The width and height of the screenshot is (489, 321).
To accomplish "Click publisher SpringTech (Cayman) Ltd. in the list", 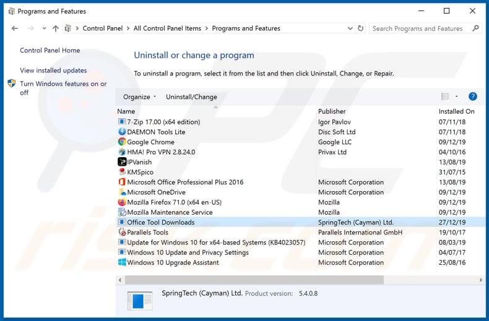I will [356, 222].
